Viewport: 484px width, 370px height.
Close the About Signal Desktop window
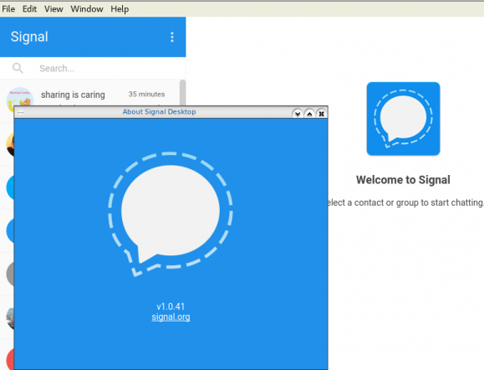click(321, 114)
